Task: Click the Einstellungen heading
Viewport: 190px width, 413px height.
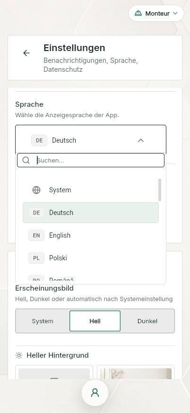Action: click(74, 48)
